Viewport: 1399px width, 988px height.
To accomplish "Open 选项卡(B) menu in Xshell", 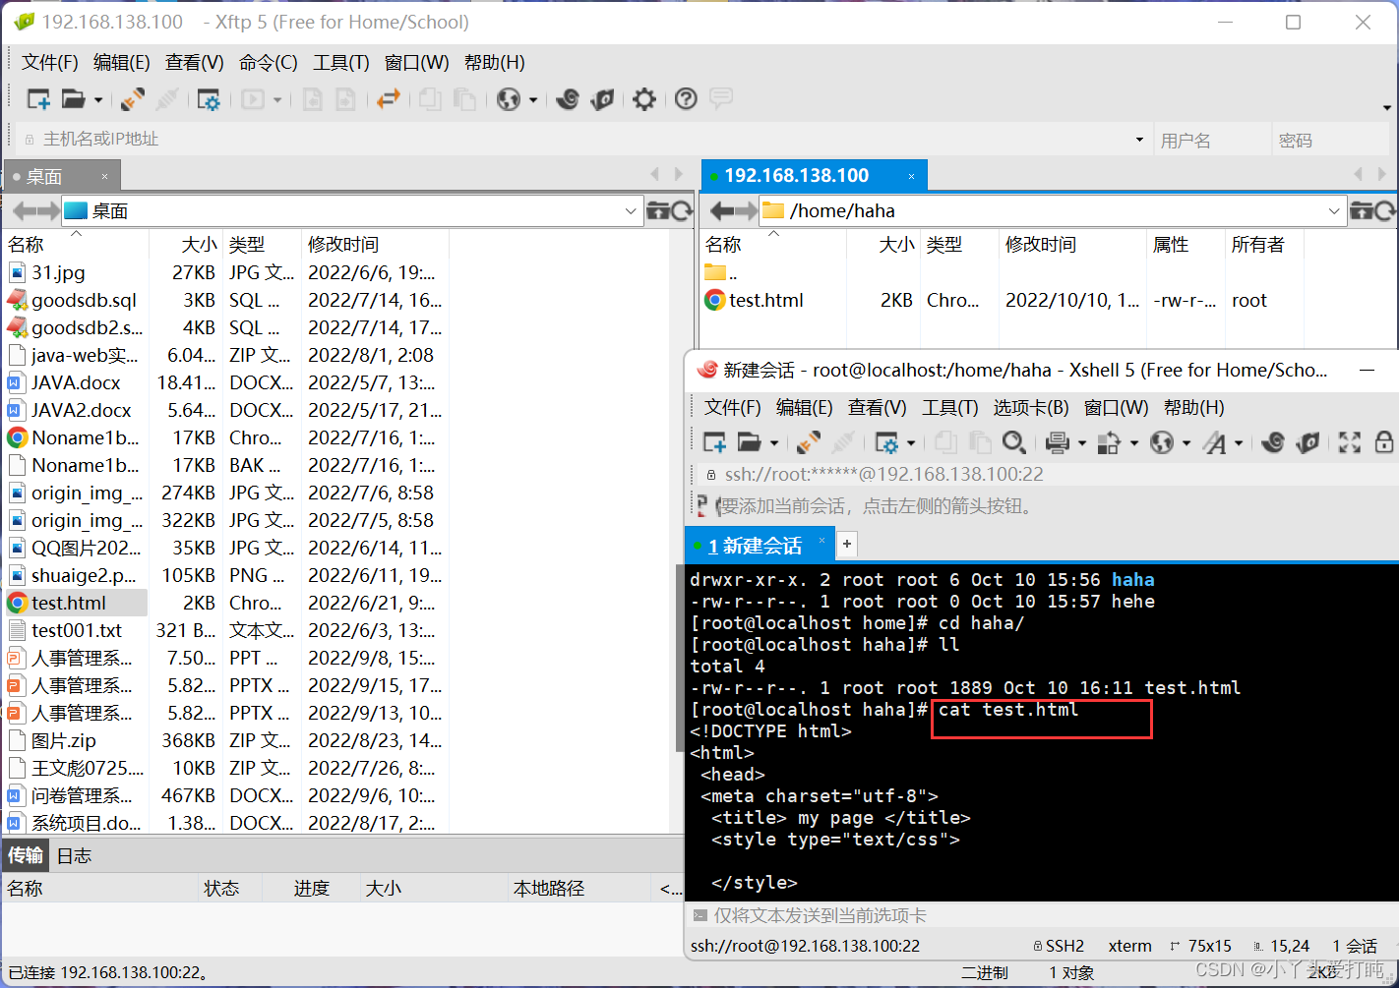I will click(1031, 408).
